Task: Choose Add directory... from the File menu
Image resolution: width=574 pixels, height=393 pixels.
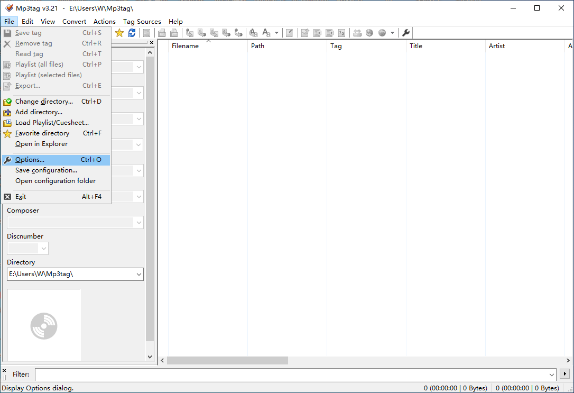Action: pos(56,112)
